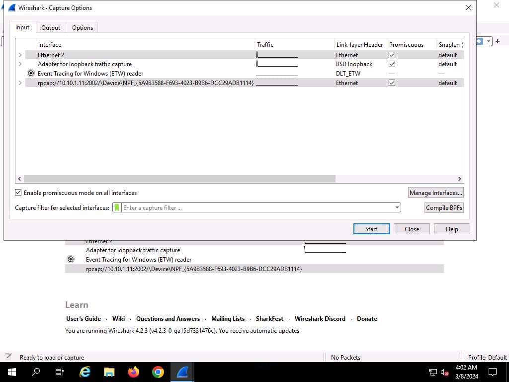Screen dimensions: 509x382
Task: Launch Google Chrome from the taskbar
Action: tap(158, 372)
